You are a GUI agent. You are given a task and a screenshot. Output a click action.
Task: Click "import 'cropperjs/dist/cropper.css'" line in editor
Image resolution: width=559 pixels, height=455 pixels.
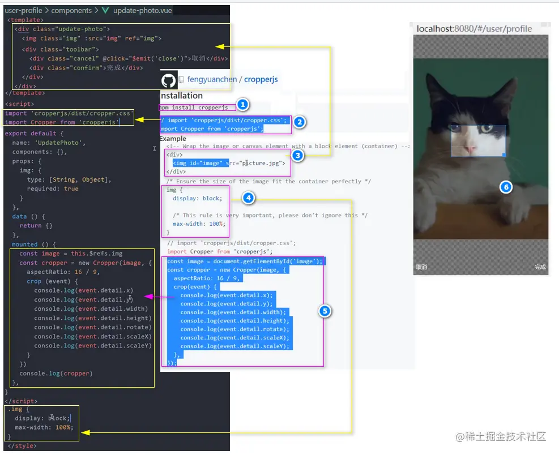tap(68, 113)
